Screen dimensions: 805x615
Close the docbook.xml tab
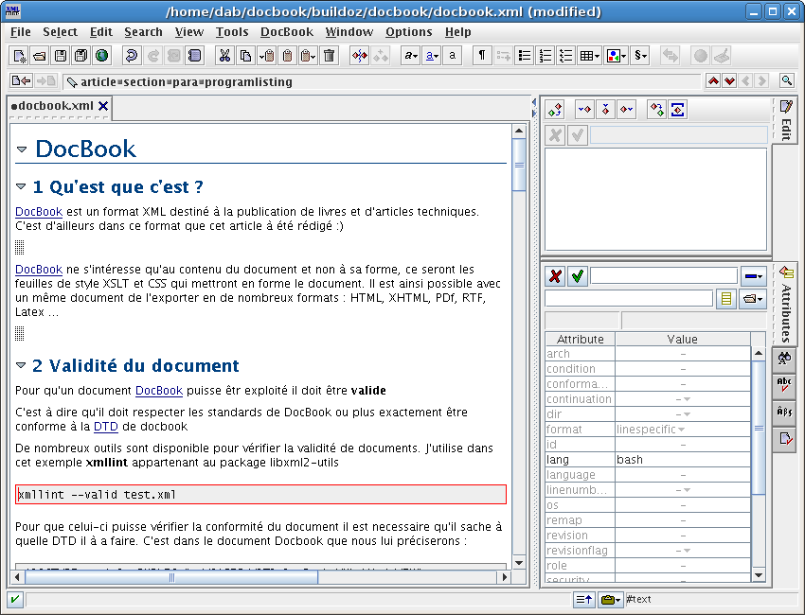tap(103, 106)
